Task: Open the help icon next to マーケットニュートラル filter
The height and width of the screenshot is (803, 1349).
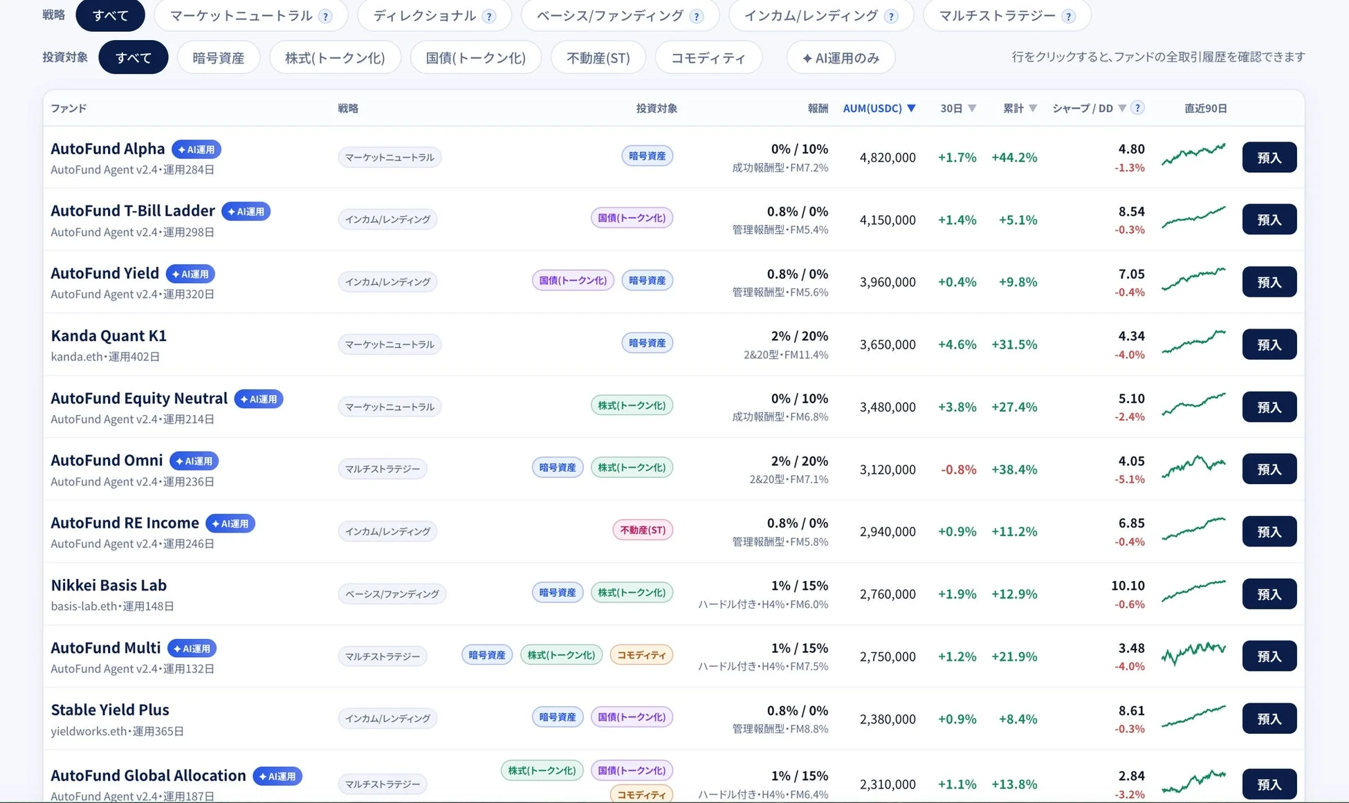Action: coord(325,17)
